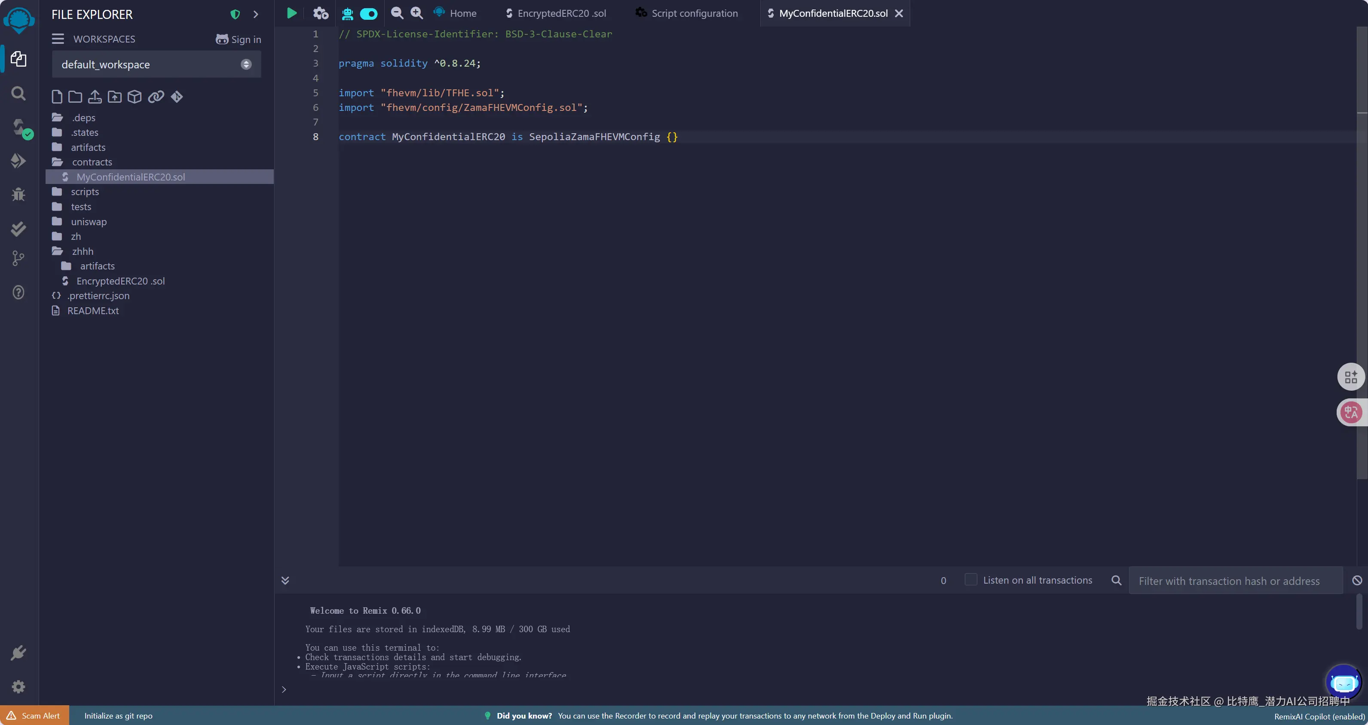Zoom in the editor font
This screenshot has width=1368, height=725.
[x=417, y=13]
